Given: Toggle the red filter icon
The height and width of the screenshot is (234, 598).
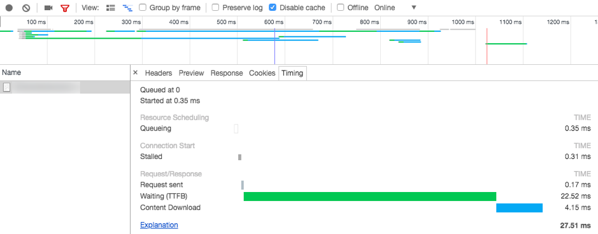Looking at the screenshot, I should click(x=65, y=8).
